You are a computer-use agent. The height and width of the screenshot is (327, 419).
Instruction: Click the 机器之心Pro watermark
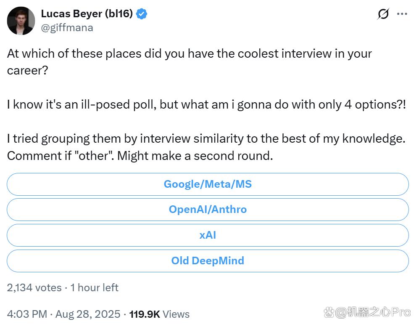[x=373, y=312]
